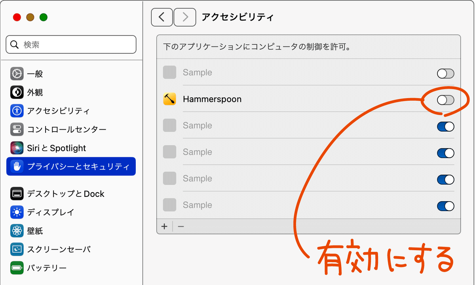Open the 壁紙 wallpaper flower icon

pyautogui.click(x=17, y=231)
